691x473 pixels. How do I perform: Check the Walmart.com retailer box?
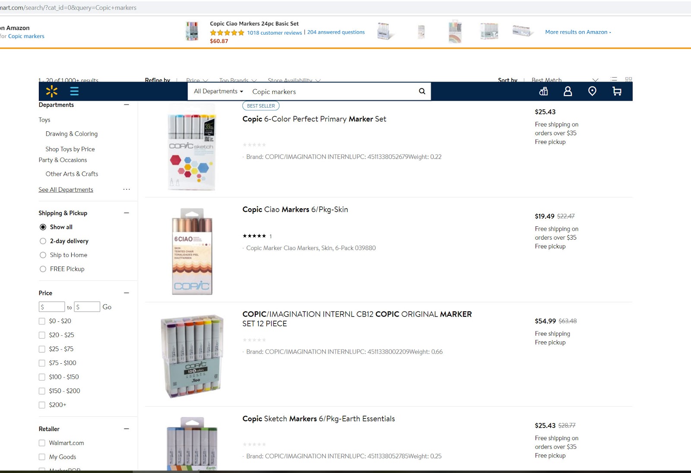(42, 443)
